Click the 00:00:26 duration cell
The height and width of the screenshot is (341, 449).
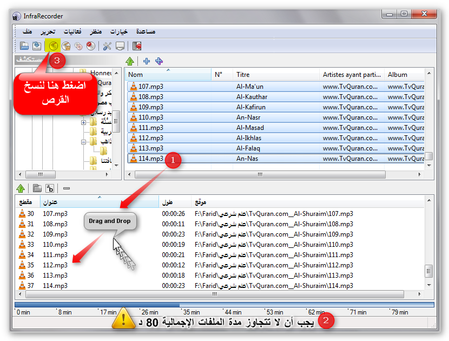pyautogui.click(x=173, y=214)
